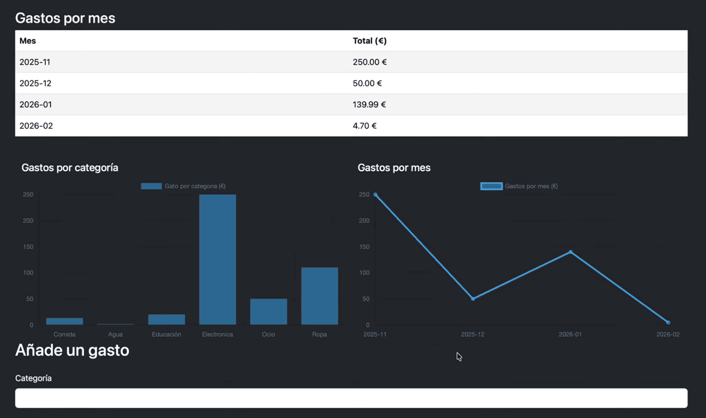The width and height of the screenshot is (706, 418).
Task: Toggle the 'Gato por categoria (€)' legend swatch
Action: pyautogui.click(x=151, y=186)
